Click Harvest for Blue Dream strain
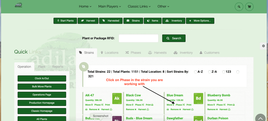The width and height of the screenshot is (268, 121). [x=188, y=110]
